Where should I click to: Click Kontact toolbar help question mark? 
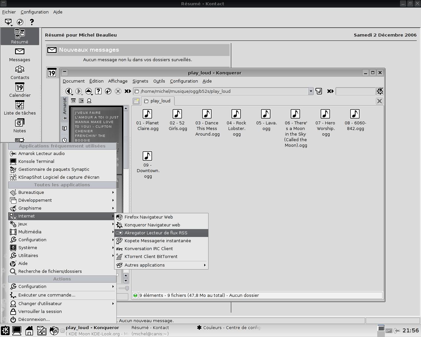(32, 22)
